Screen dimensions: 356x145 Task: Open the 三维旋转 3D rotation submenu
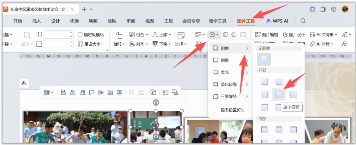click(x=231, y=96)
